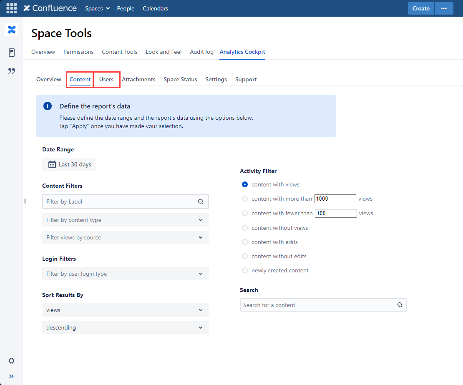The height and width of the screenshot is (385, 463).
Task: Open the space home icon in sidebar
Action: (12, 30)
